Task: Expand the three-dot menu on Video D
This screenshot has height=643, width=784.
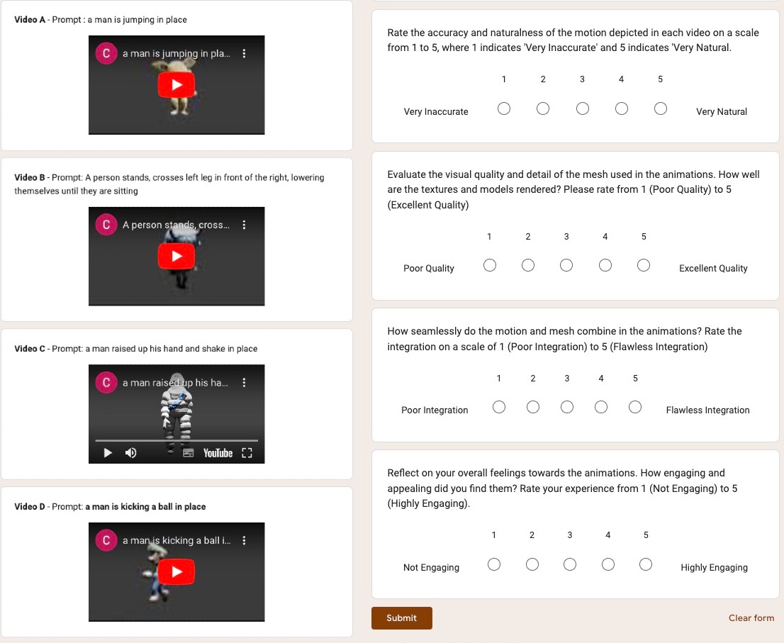Action: coord(245,541)
